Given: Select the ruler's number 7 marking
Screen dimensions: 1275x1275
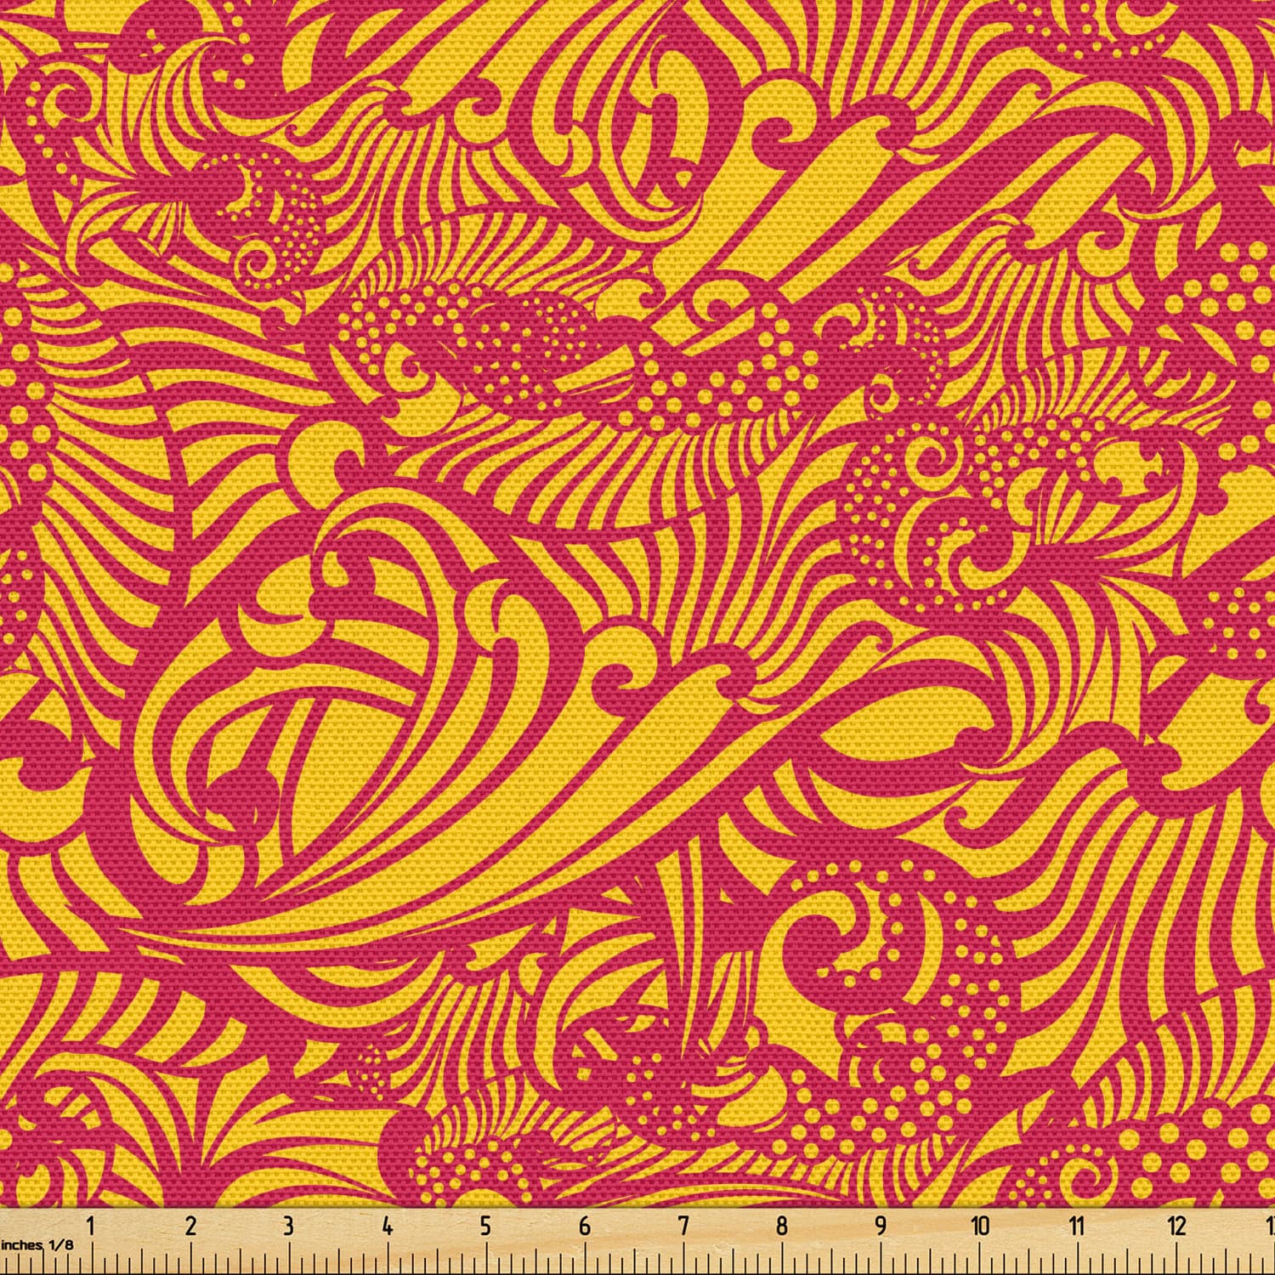Looking at the screenshot, I should 683,1227.
